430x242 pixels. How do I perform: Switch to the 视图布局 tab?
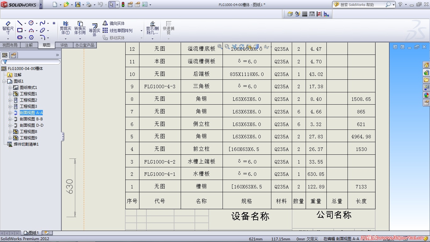pyautogui.click(x=10, y=45)
